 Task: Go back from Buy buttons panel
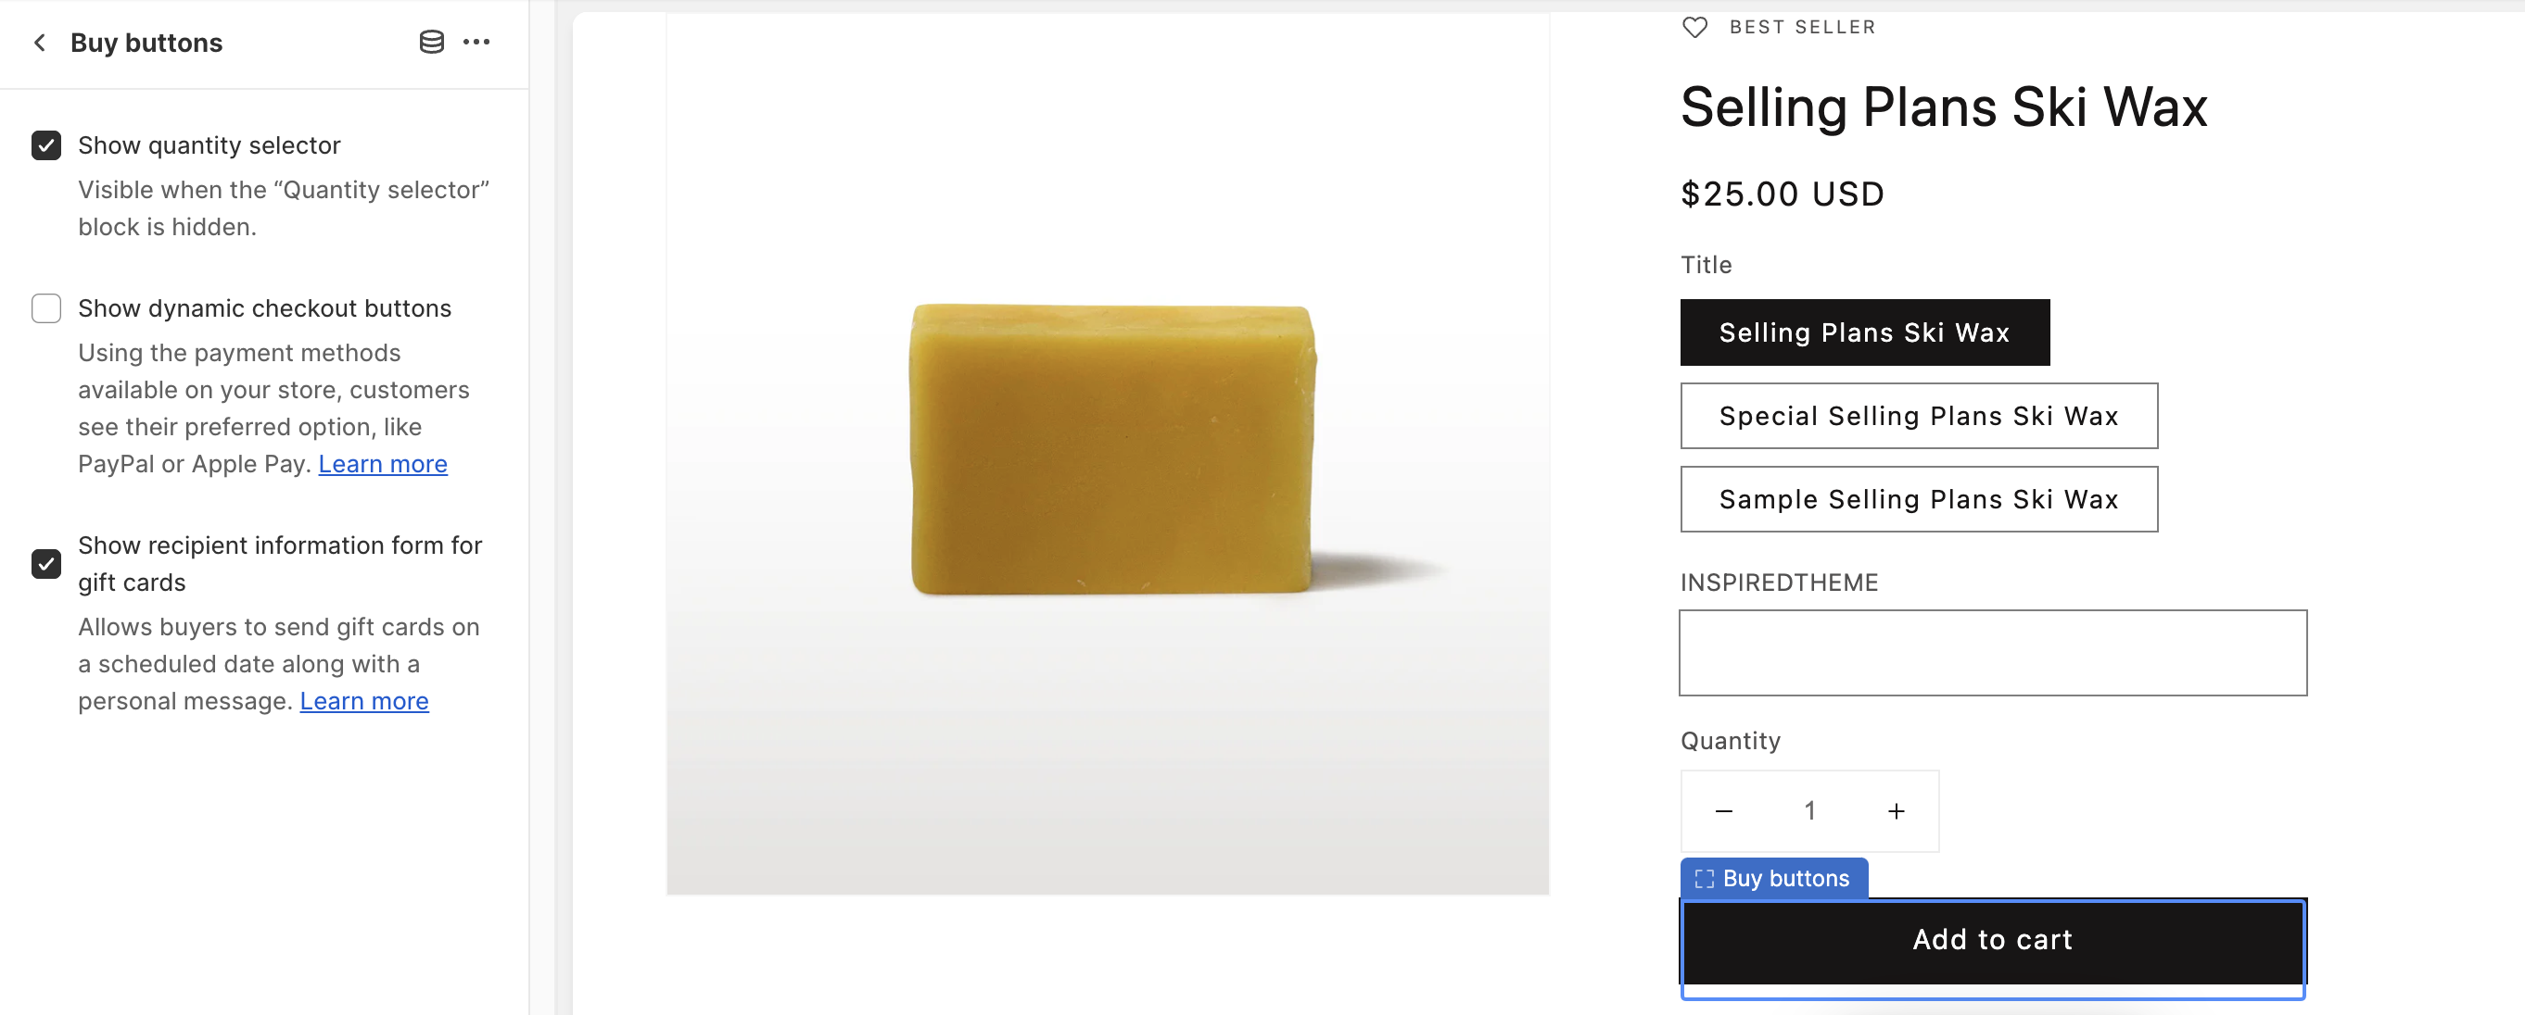(40, 42)
